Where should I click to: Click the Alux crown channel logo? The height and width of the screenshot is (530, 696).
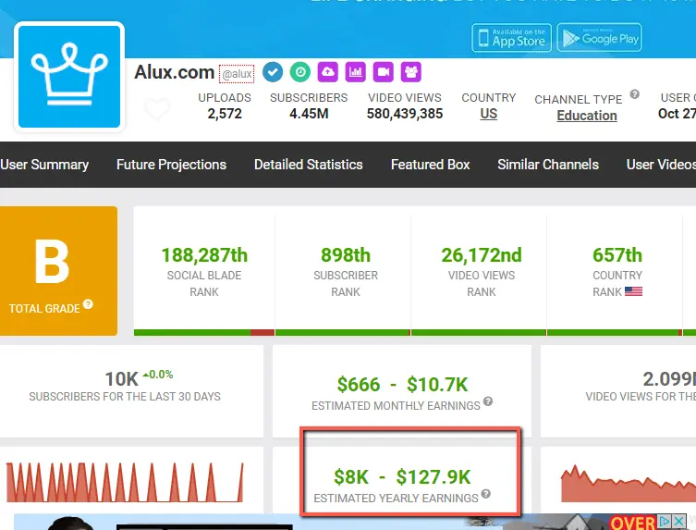[x=69, y=77]
